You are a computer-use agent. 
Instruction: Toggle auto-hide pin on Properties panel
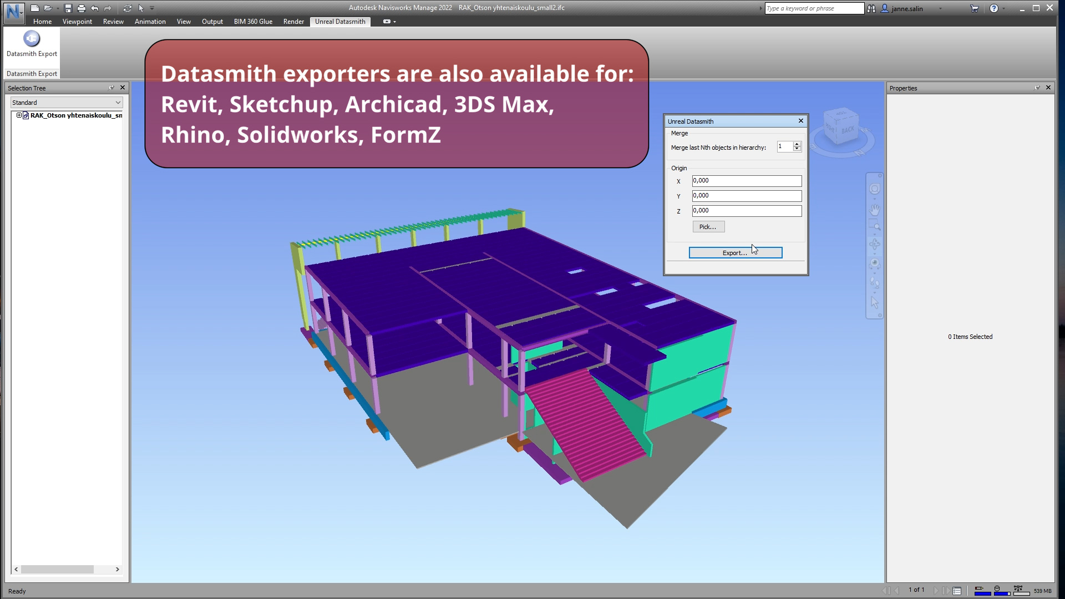click(x=1037, y=88)
